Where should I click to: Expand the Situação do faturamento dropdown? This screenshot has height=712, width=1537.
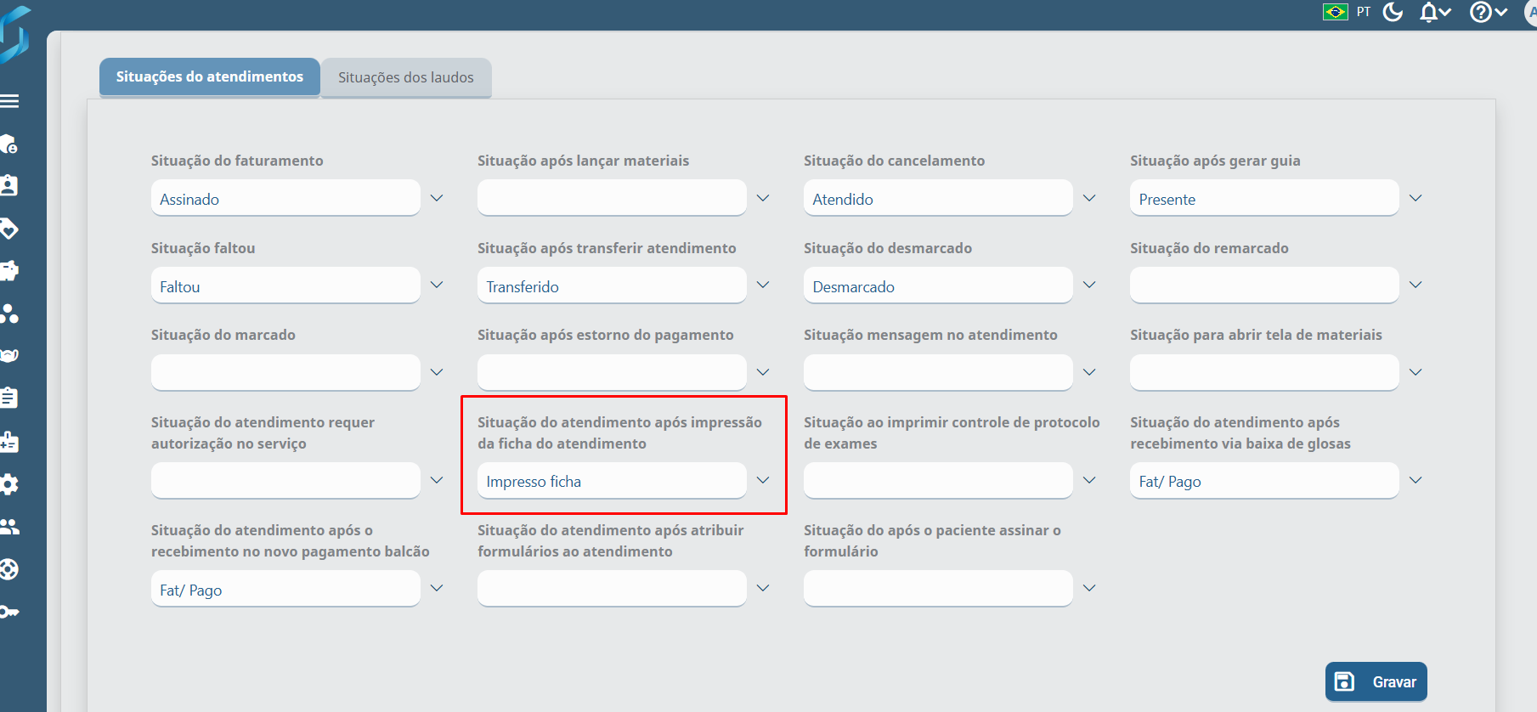click(437, 198)
